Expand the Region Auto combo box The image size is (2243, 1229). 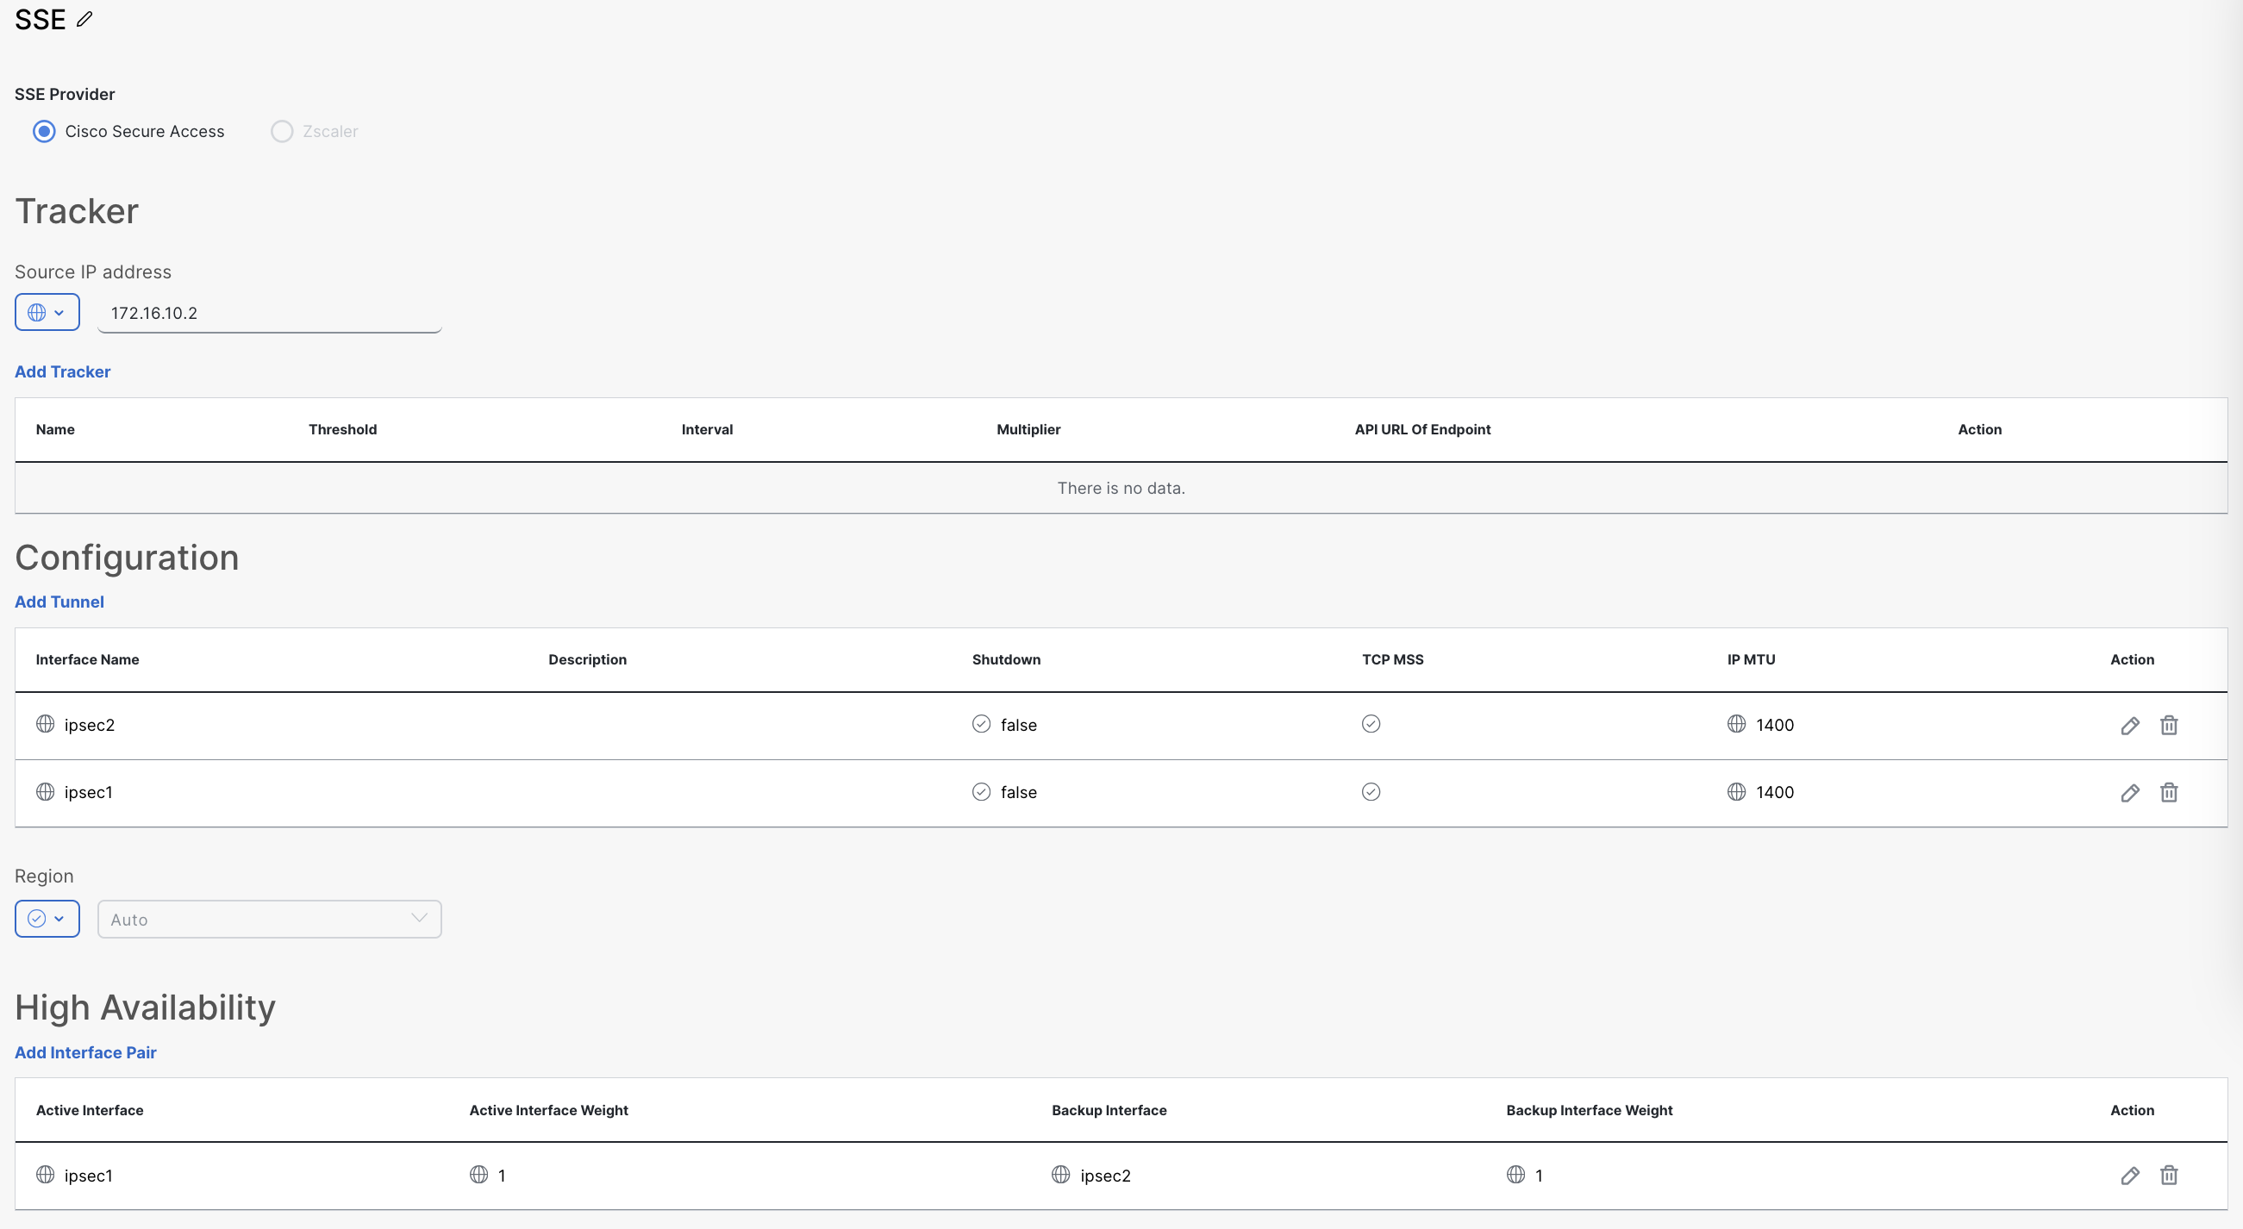click(269, 919)
